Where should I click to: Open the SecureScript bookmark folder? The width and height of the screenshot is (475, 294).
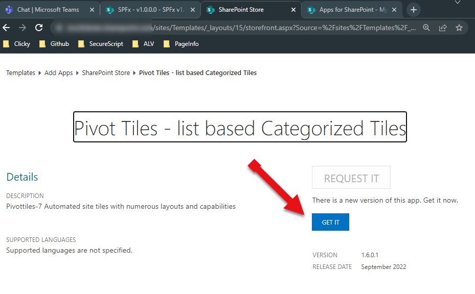[x=101, y=44]
